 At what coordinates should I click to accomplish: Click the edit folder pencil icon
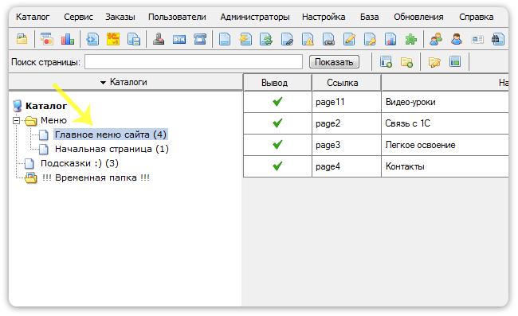434,61
